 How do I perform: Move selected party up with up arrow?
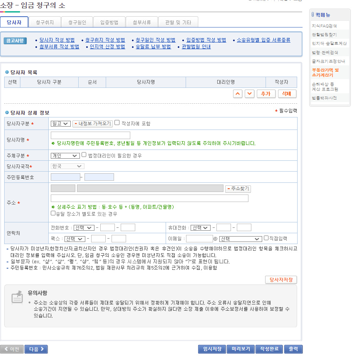[238, 94]
